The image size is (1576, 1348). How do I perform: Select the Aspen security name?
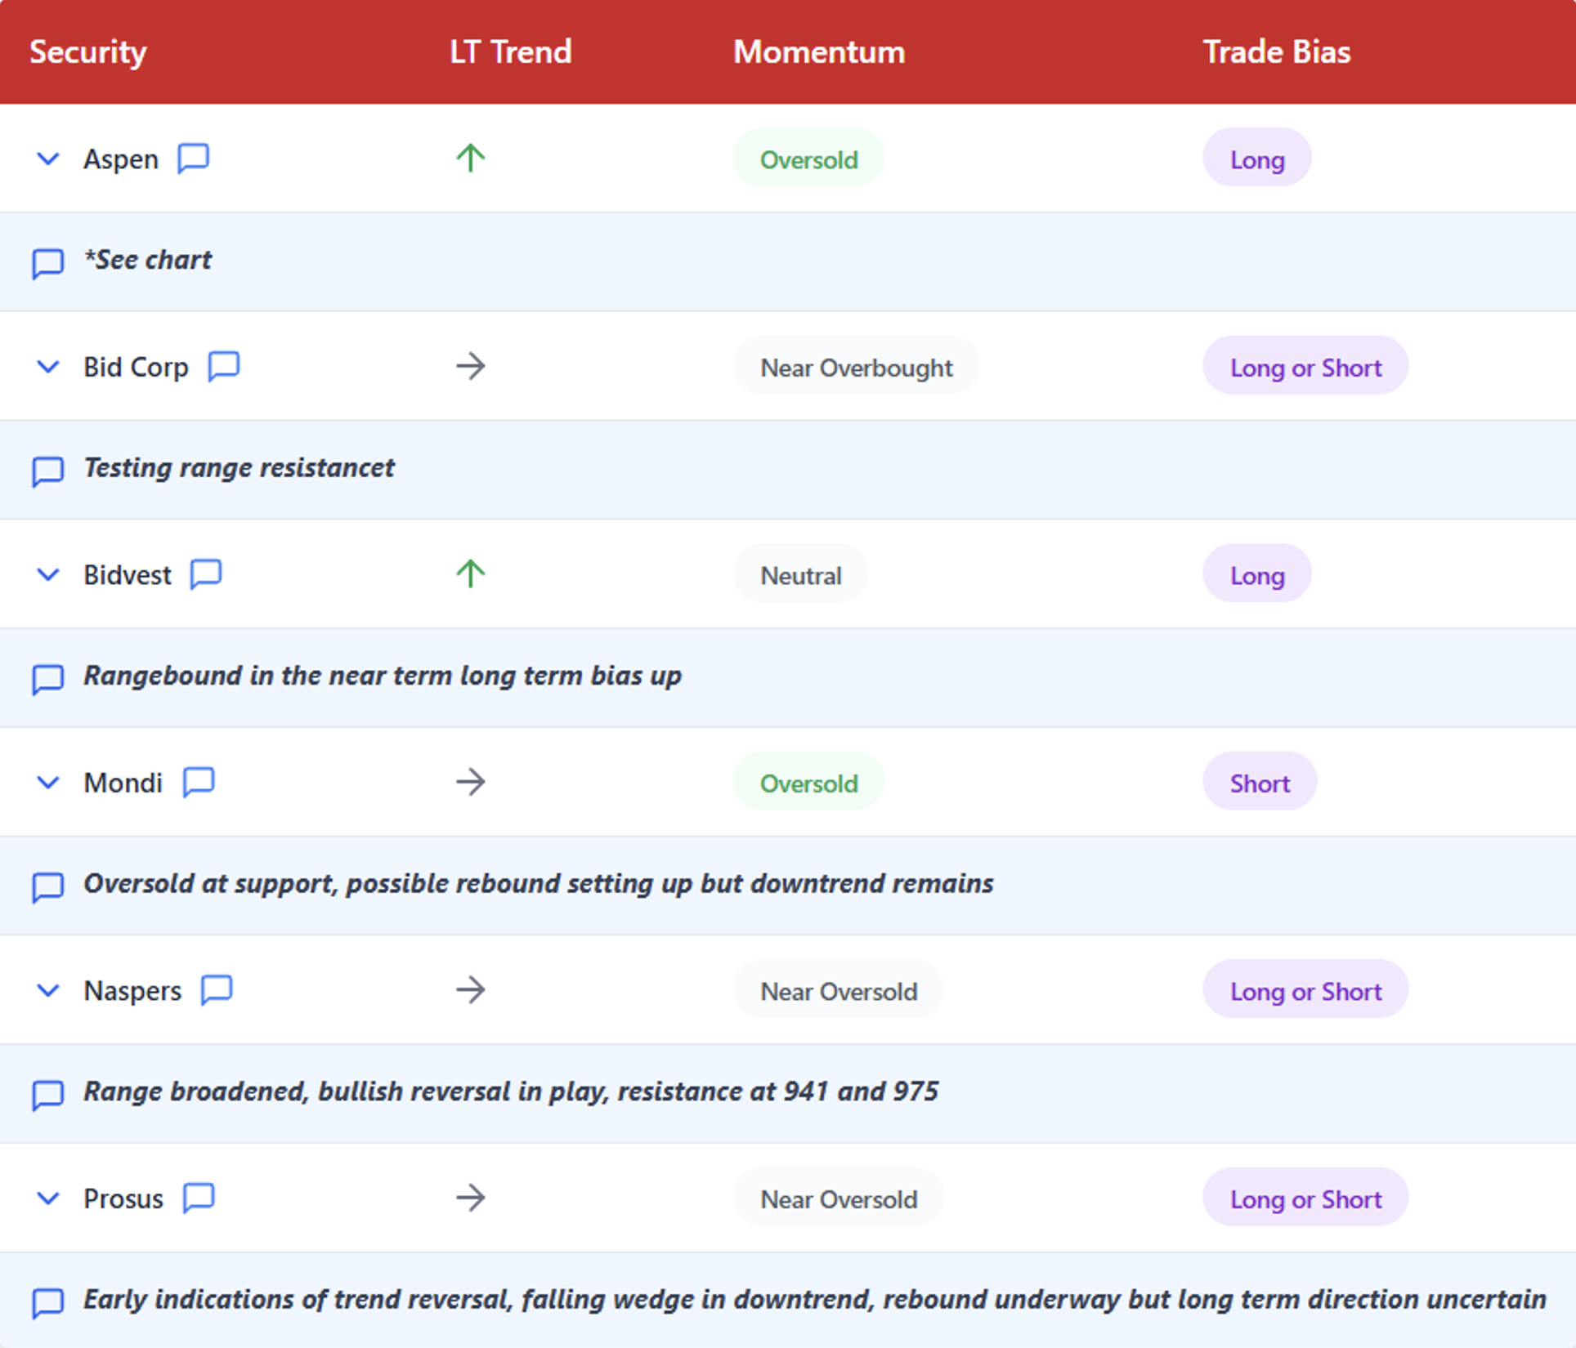click(121, 159)
